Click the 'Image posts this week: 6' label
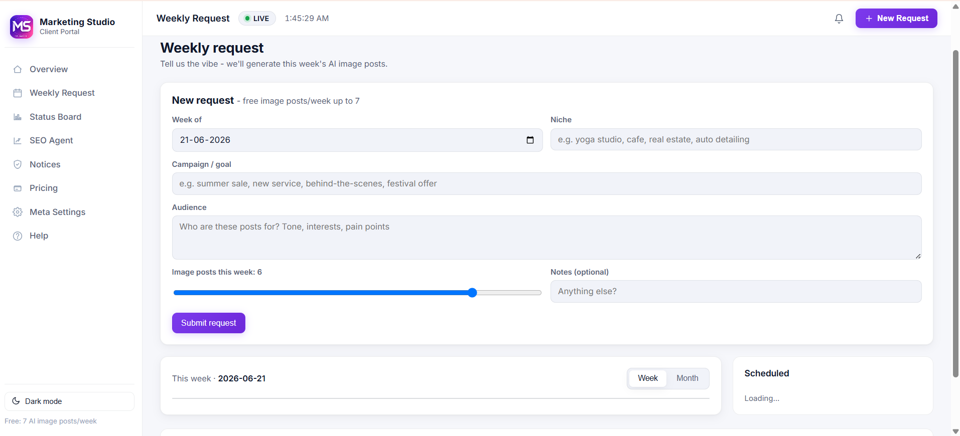This screenshot has height=436, width=960. click(217, 272)
